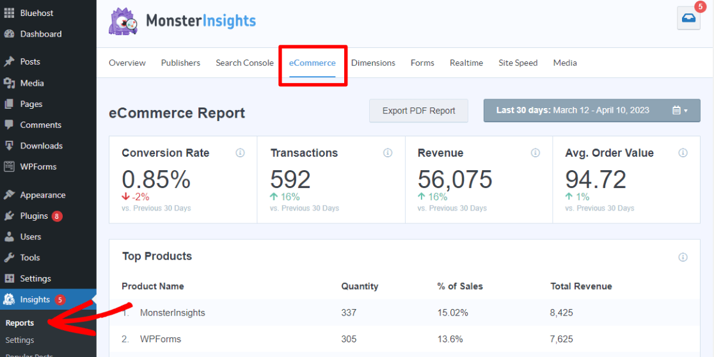Click the calendar icon in date range
Image resolution: width=714 pixels, height=357 pixels.
676,110
